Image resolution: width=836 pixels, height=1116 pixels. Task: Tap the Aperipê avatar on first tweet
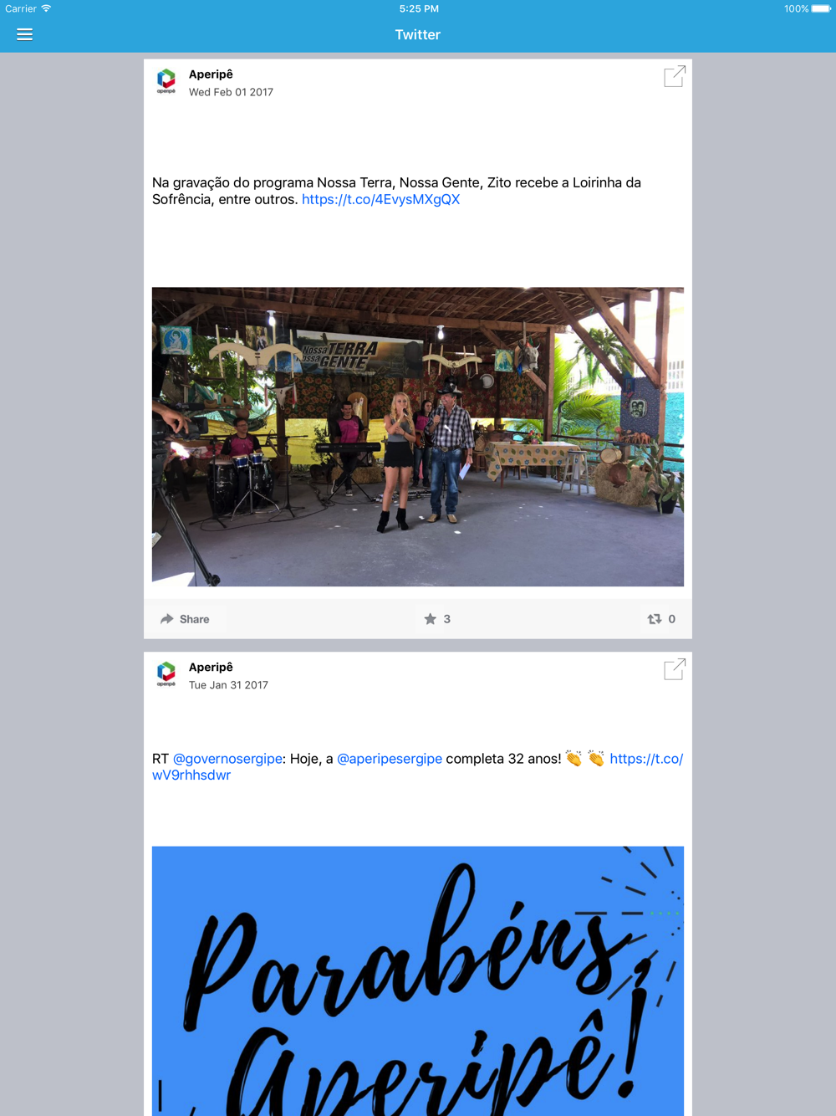pyautogui.click(x=166, y=81)
